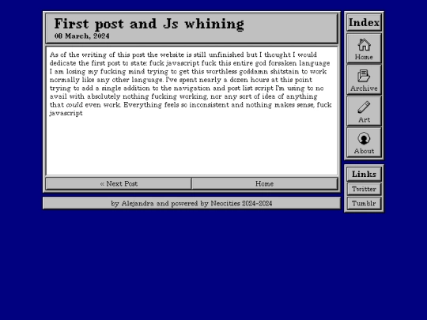Image resolution: width=427 pixels, height=320 pixels.
Task: Open the Art section pencil icon
Action: tap(364, 111)
